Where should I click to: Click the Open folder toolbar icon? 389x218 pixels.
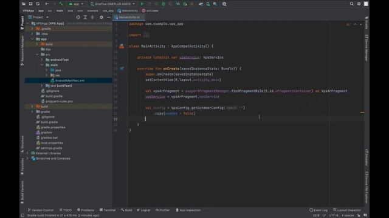pos(24,4)
